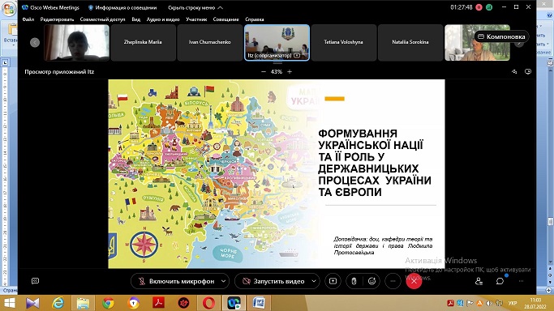
Task: Open the Вид menu
Action: pyautogui.click(x=136, y=19)
